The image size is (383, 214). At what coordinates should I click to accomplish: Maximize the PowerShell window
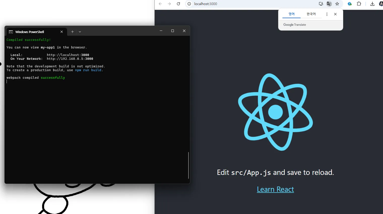(x=173, y=31)
